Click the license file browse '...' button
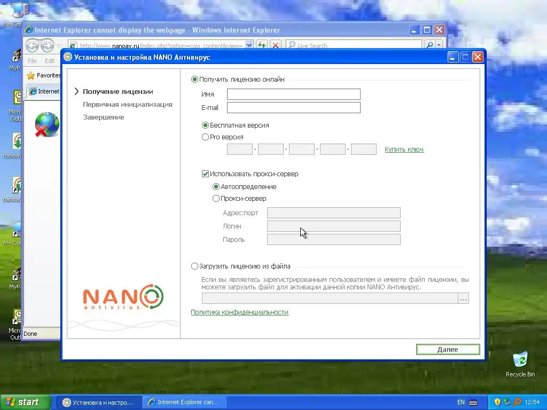547x410 pixels. pyautogui.click(x=463, y=298)
